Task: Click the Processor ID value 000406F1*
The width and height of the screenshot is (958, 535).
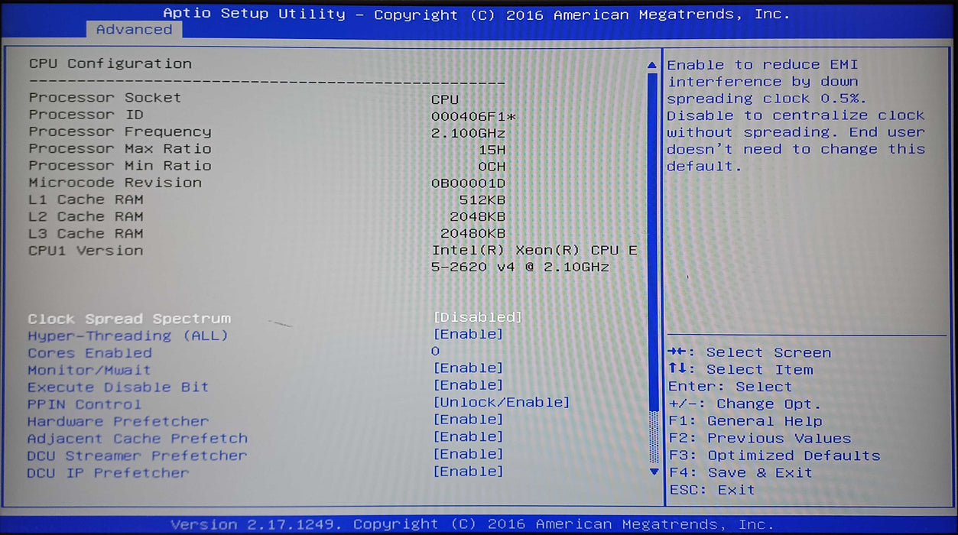Action: tap(473, 117)
